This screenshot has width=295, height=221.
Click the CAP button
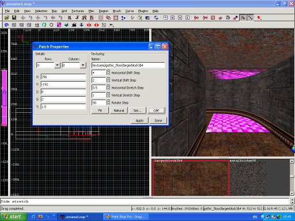[x=156, y=110]
